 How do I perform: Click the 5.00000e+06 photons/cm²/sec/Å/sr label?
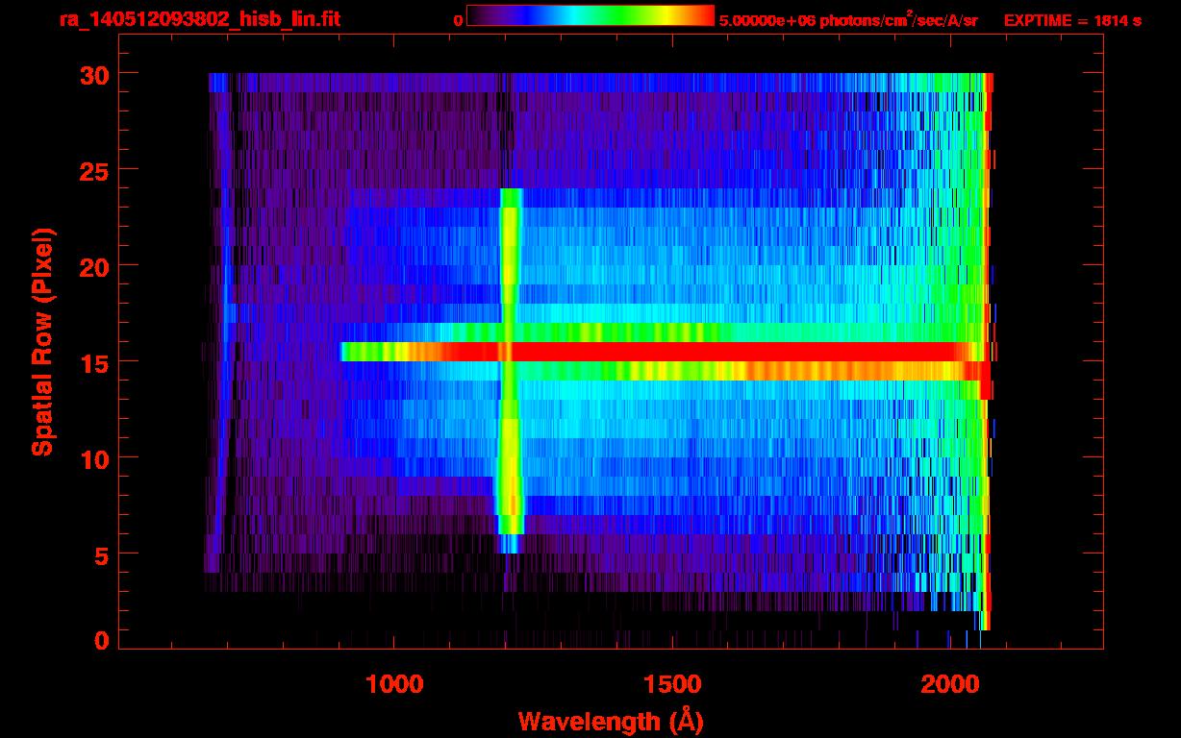pyautogui.click(x=848, y=19)
